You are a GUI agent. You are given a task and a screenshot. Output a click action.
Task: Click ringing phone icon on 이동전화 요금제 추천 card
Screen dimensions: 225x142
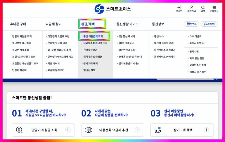(x=89, y=130)
